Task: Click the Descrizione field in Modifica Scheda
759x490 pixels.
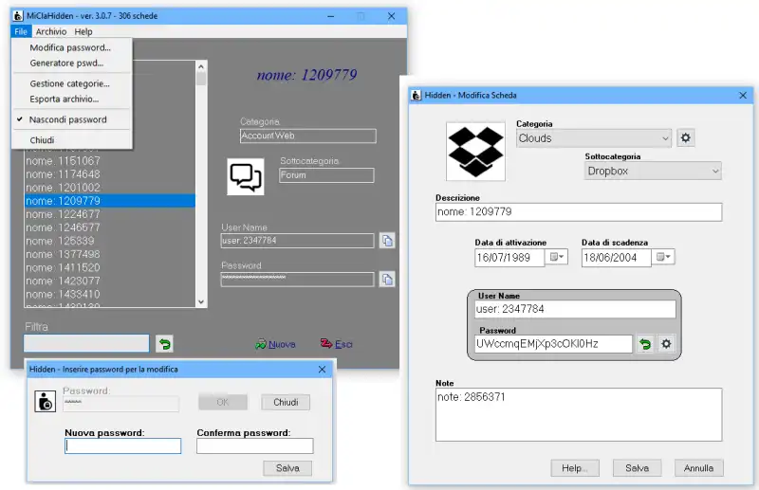Action: 579,212
